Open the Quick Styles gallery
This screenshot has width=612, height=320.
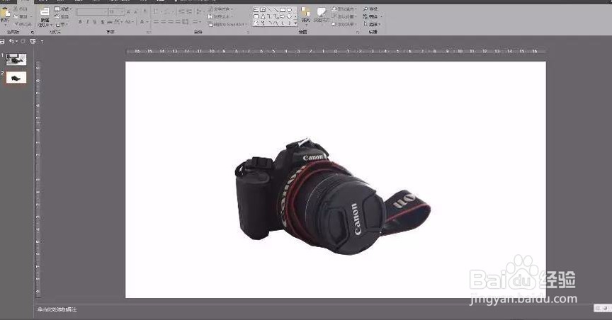[321, 15]
